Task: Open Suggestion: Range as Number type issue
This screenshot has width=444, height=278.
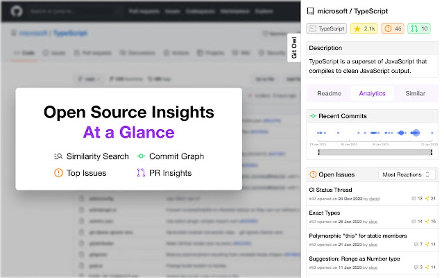Action: point(354,259)
